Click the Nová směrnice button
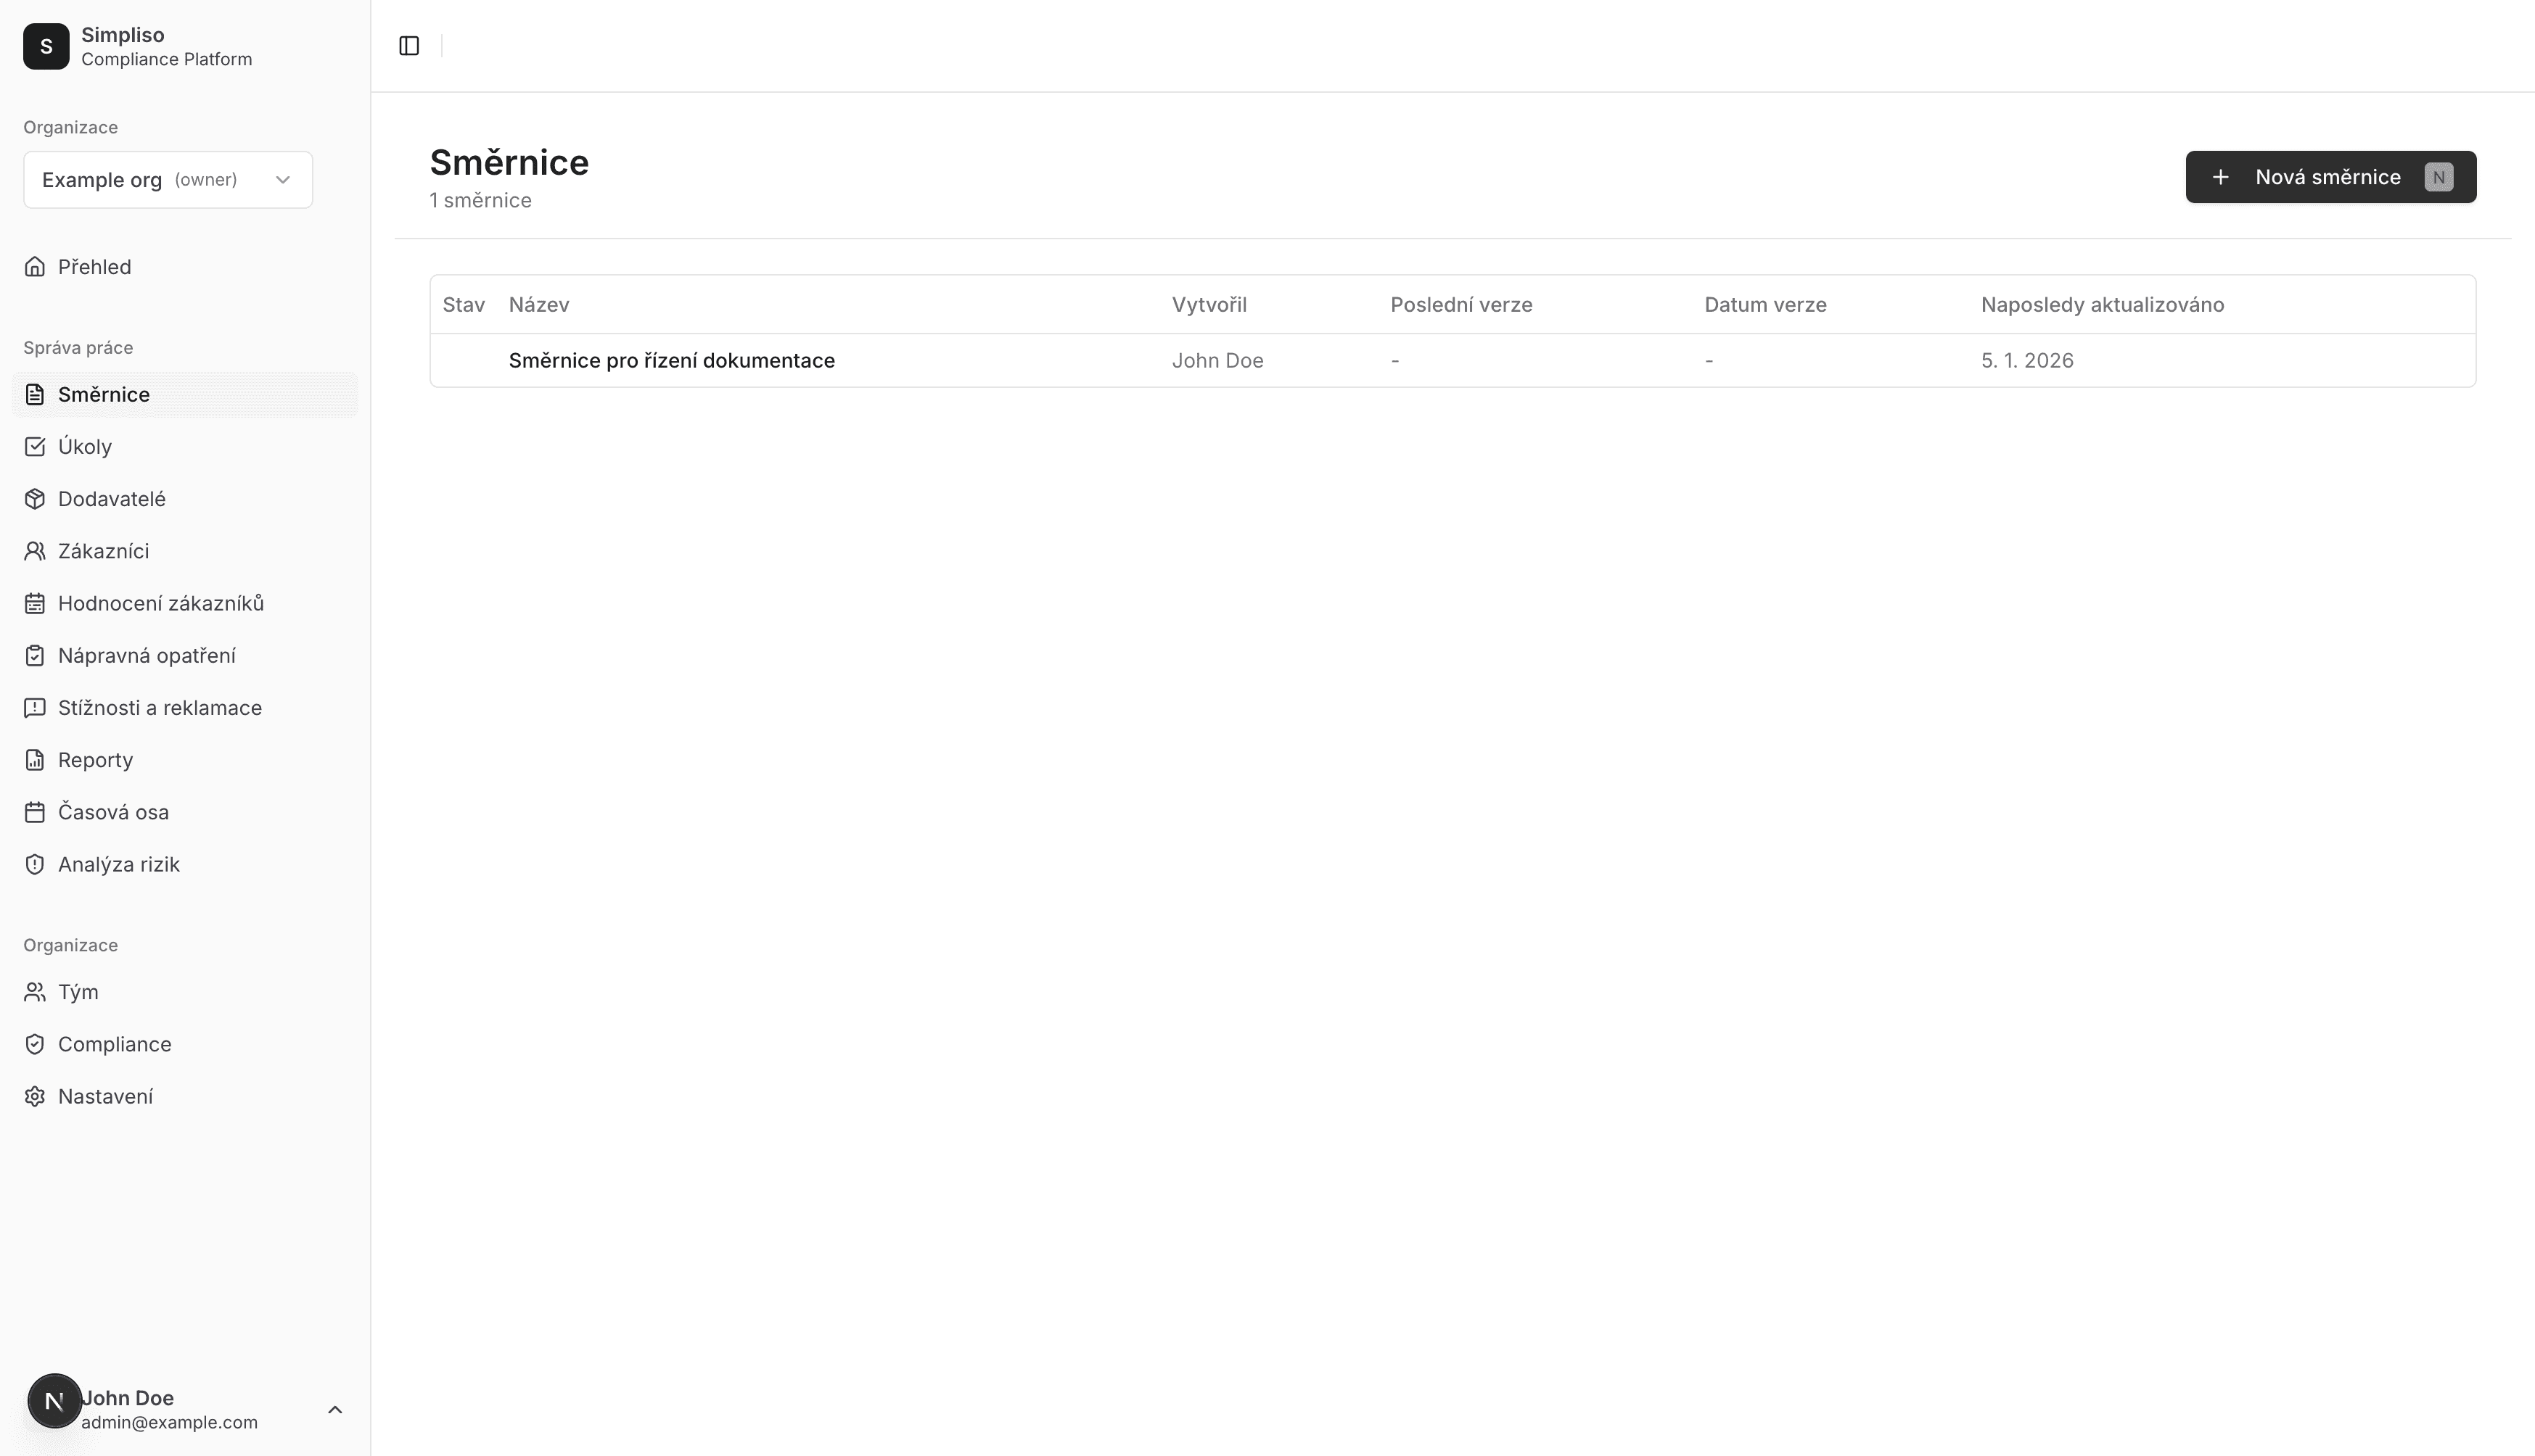Screen dimensions: 2535x1456 2330,177
